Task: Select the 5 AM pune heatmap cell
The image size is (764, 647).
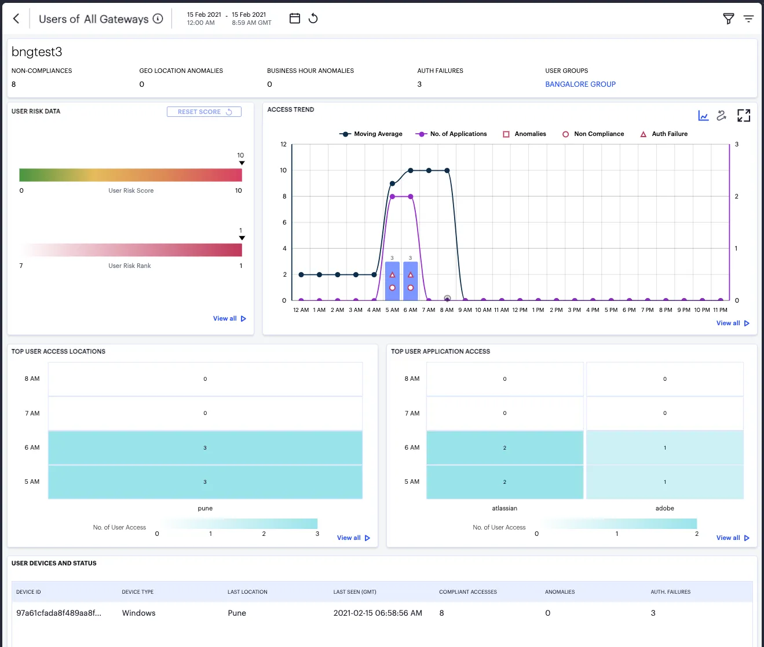Action: click(205, 481)
